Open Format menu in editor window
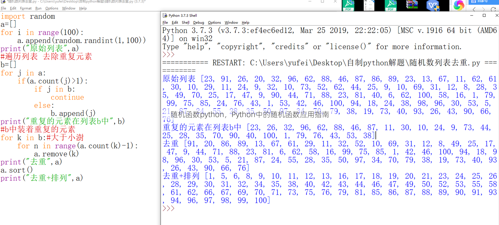This screenshot has width=499, height=225. click(x=26, y=8)
